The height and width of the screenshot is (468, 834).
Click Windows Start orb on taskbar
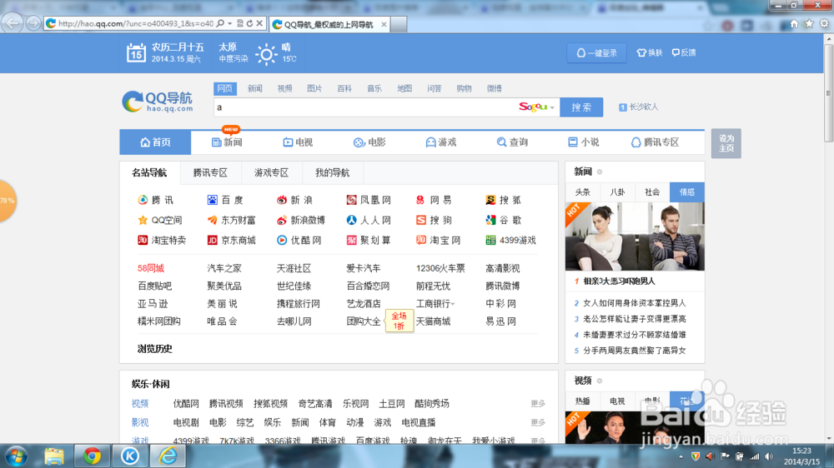pyautogui.click(x=16, y=456)
